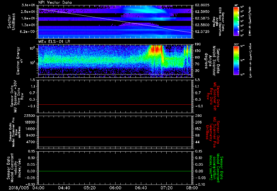Click the 9400 scanner position tick
Screen dimensions: 277x191
[x=31, y=135]
